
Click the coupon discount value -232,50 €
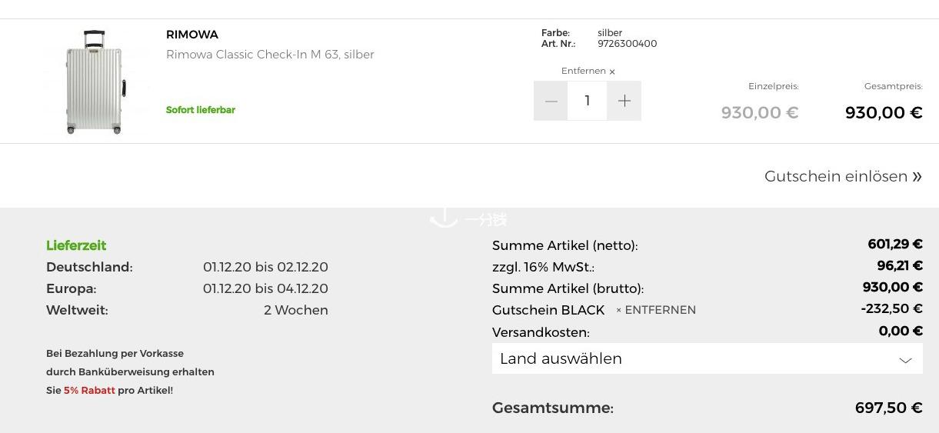click(x=891, y=308)
